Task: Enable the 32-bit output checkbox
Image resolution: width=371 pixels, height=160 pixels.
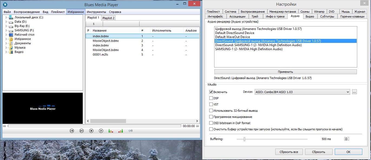Action: pos(211,111)
